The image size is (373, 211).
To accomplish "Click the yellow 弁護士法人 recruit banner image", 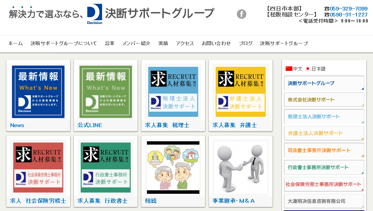I will click(x=241, y=92).
